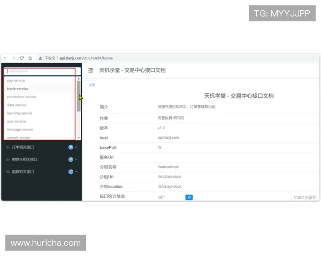Click the 服务Url row label
321x256 pixels.
click(106, 157)
